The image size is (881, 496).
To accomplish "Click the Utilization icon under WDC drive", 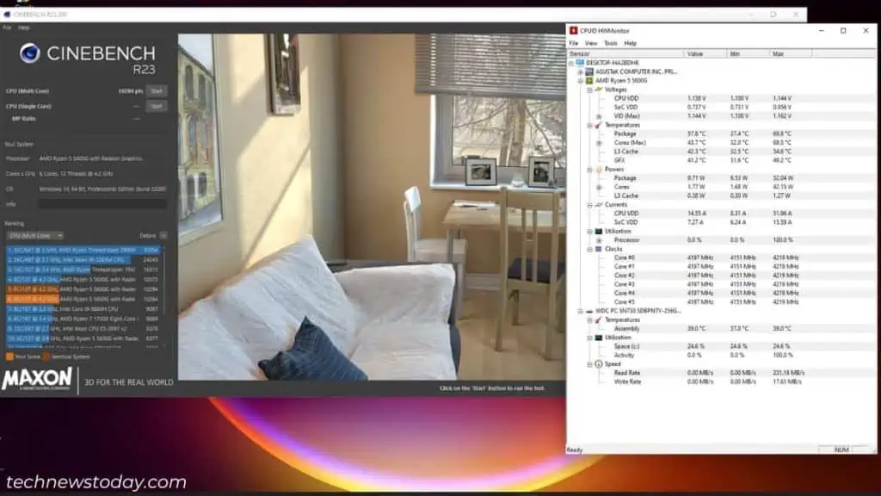I will [599, 338].
